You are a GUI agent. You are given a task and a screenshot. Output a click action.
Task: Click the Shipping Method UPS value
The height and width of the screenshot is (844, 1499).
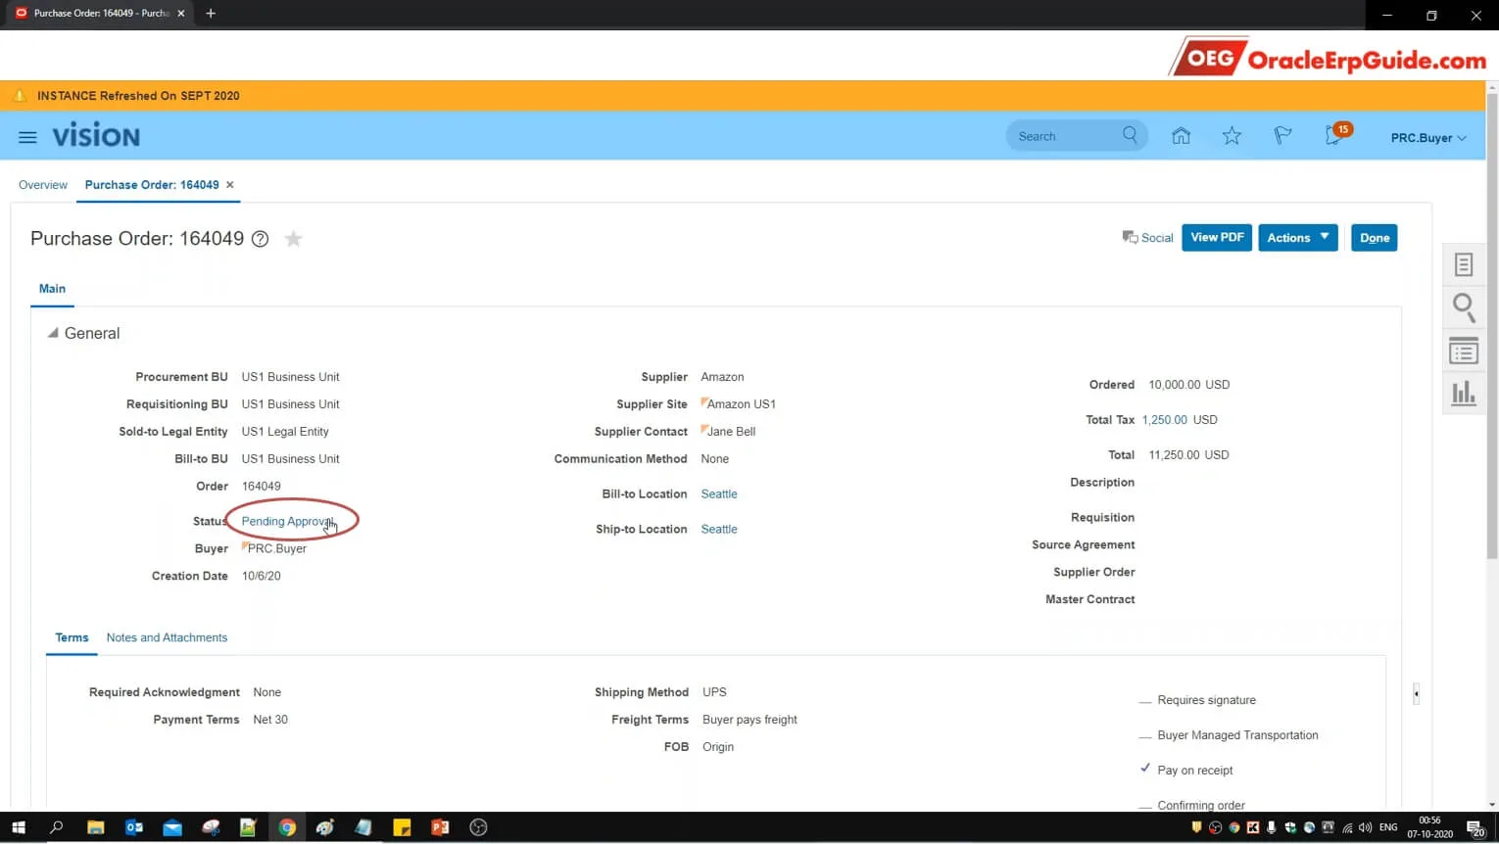pyautogui.click(x=714, y=692)
